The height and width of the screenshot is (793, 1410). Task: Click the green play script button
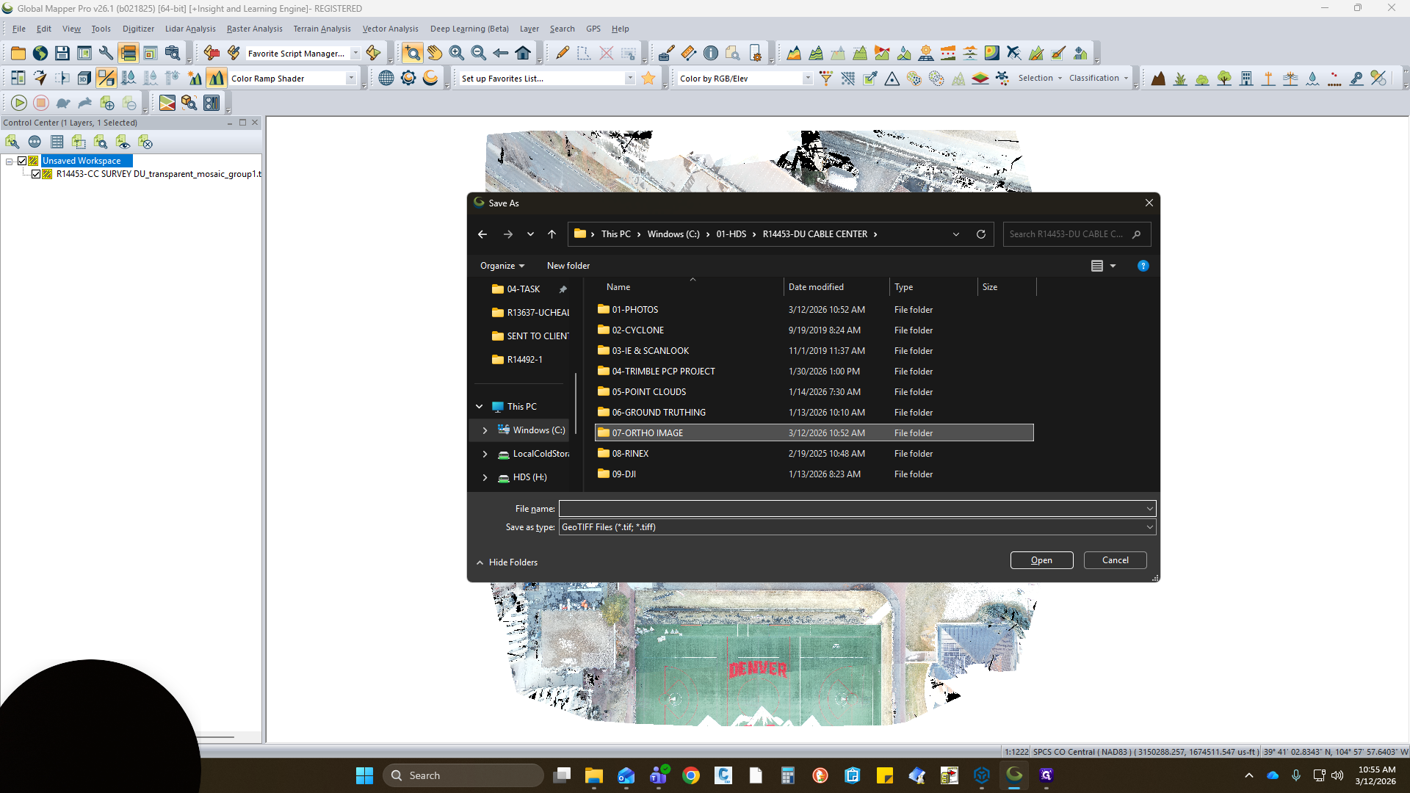click(x=19, y=103)
